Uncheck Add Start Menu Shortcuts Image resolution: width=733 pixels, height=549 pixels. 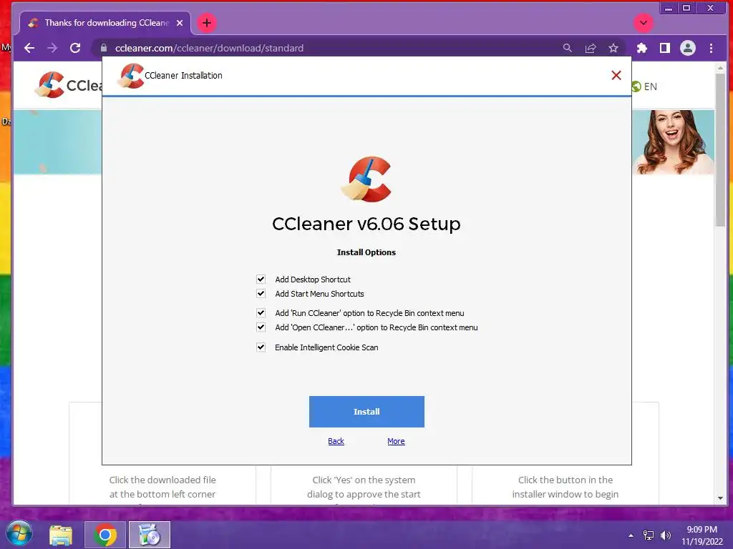pyautogui.click(x=261, y=294)
